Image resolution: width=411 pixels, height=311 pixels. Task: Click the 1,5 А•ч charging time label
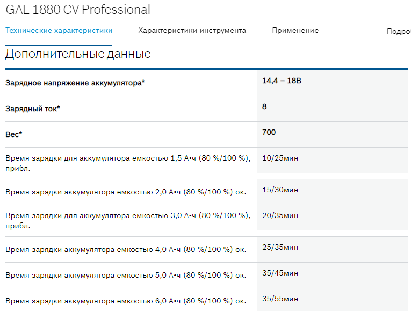[x=128, y=162]
